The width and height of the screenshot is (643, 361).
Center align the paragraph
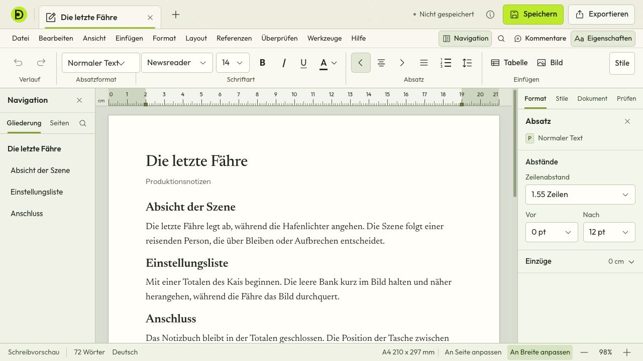click(381, 63)
